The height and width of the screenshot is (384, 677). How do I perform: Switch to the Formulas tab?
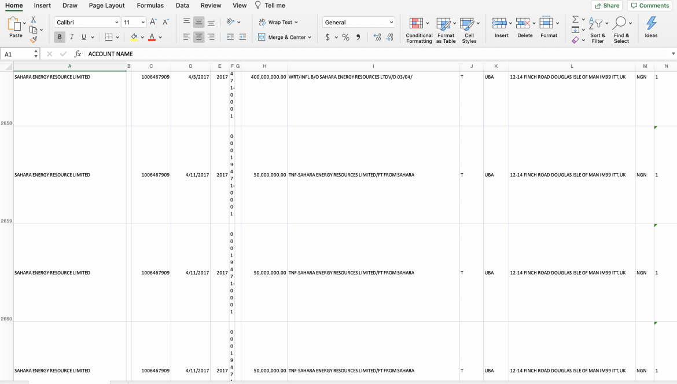point(150,6)
